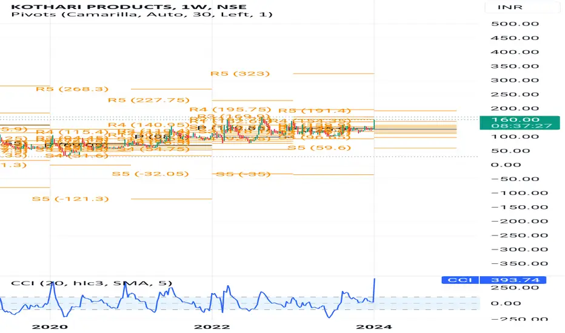Select the CCI (20, hlc3, SMA, 5) indicator legend
The height and width of the screenshot is (333, 565).
[92, 283]
